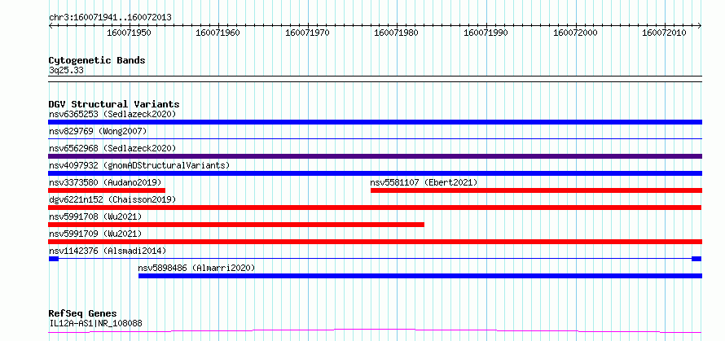Click the blue bar for nsv5898486
The height and width of the screenshot is (341, 725).
tap(420, 276)
